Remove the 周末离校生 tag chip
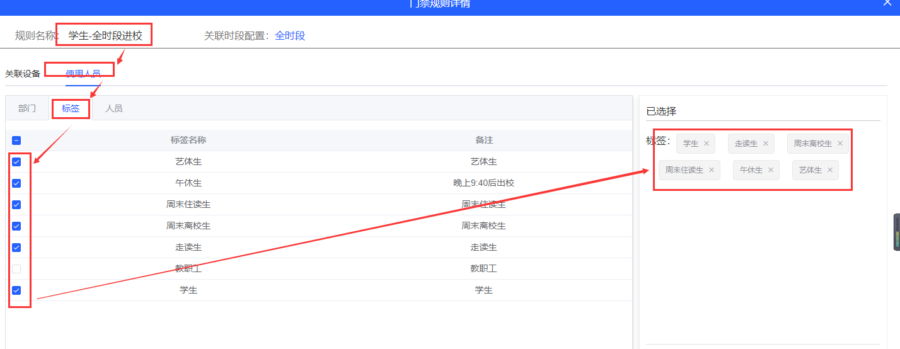The image size is (900, 349). pyautogui.click(x=840, y=144)
